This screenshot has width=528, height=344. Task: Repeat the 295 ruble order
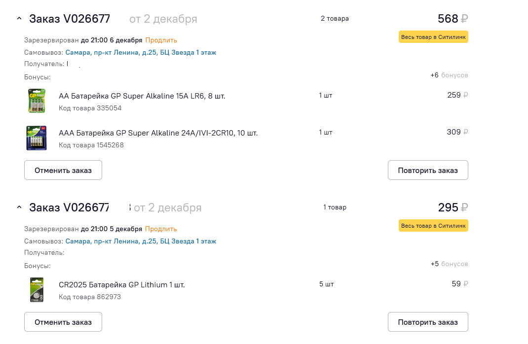point(428,322)
